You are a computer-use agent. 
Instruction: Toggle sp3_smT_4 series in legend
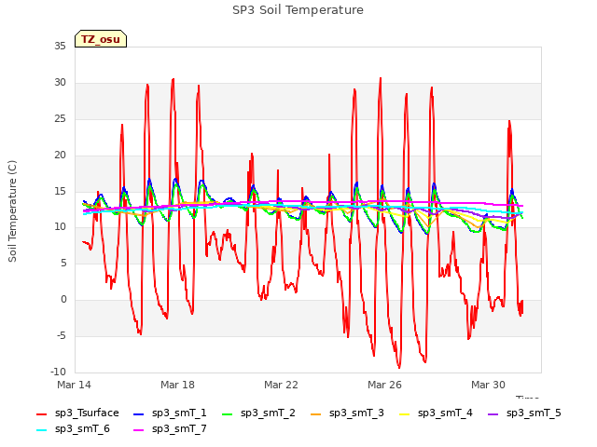point(436,413)
